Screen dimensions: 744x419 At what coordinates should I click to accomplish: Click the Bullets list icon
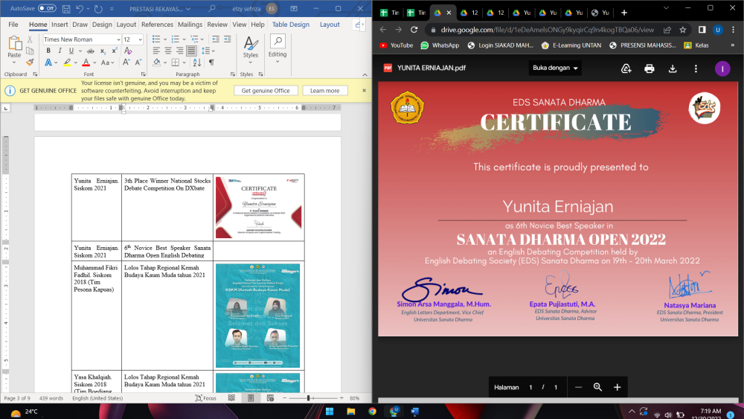pyautogui.click(x=156, y=39)
